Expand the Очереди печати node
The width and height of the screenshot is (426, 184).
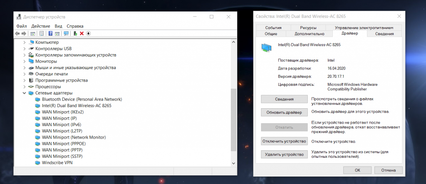pyautogui.click(x=25, y=74)
